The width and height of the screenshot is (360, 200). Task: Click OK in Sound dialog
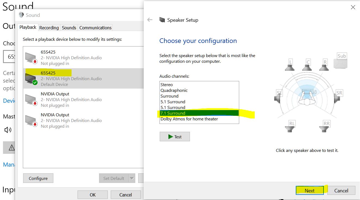(93, 195)
